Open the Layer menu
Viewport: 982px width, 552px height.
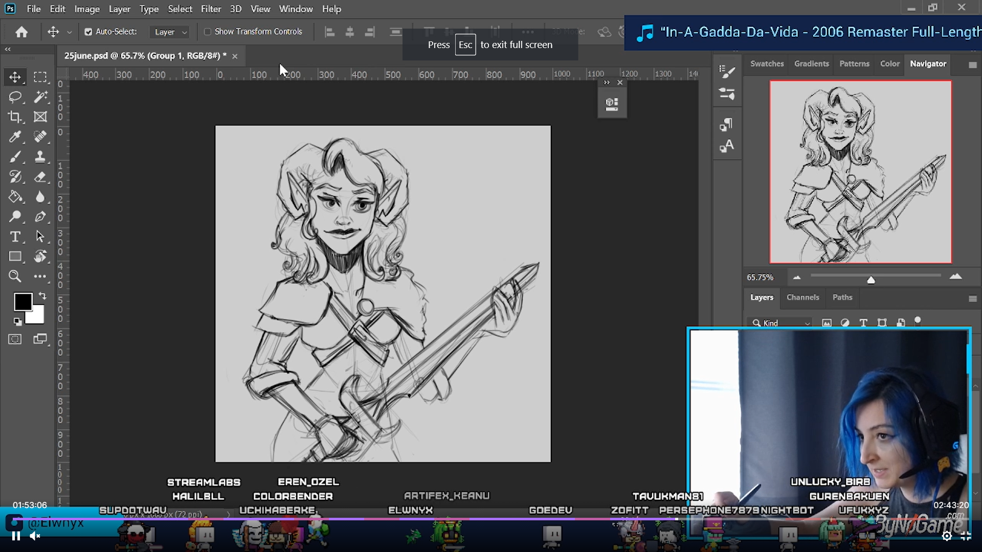[120, 9]
